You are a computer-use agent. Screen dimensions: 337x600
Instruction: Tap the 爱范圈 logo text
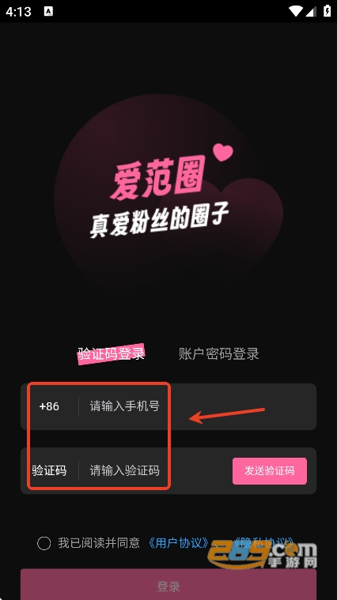158,178
